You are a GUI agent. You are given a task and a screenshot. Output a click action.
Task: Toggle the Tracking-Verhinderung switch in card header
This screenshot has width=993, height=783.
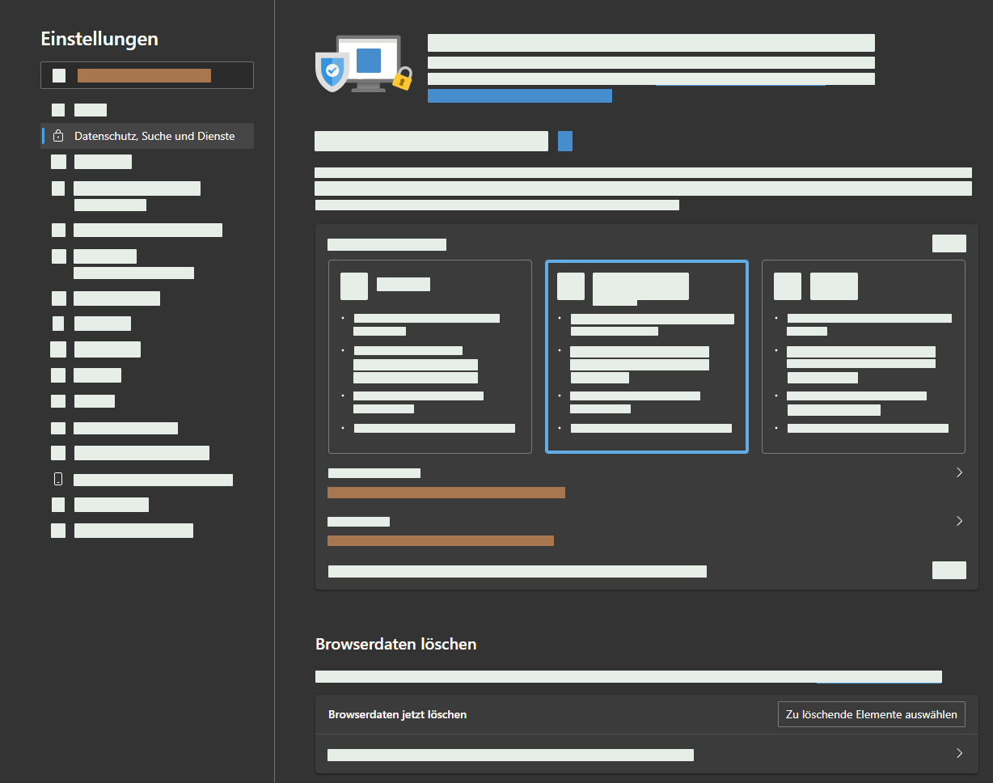click(x=949, y=243)
